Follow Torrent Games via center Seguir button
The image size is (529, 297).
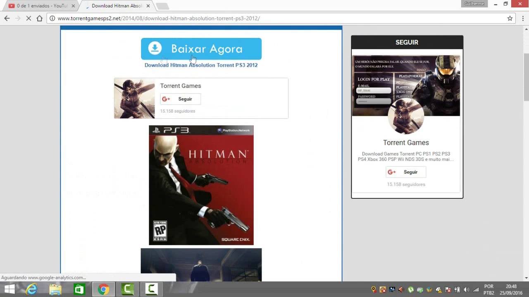[x=181, y=99]
